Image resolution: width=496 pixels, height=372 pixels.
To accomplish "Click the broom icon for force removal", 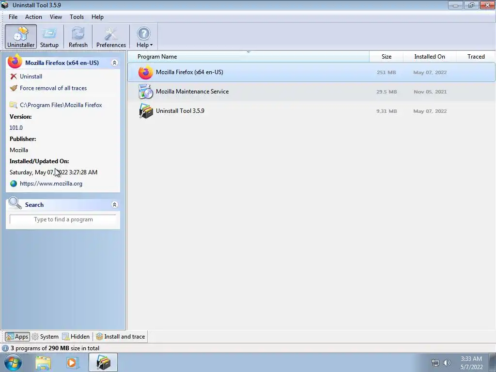I will tap(13, 88).
